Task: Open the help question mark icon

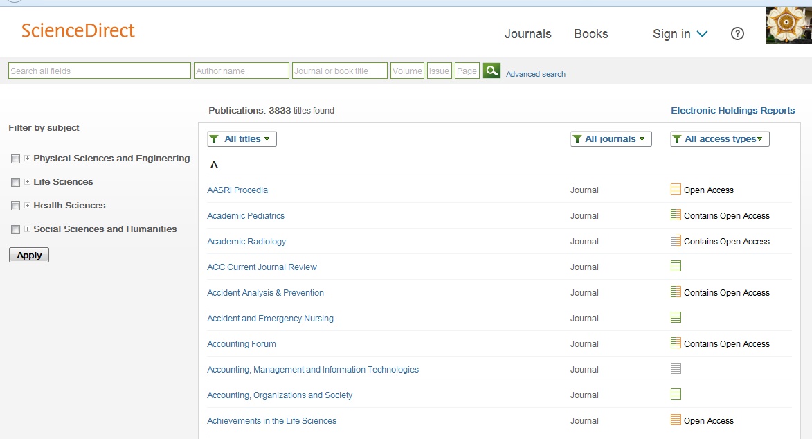Action: click(x=737, y=34)
